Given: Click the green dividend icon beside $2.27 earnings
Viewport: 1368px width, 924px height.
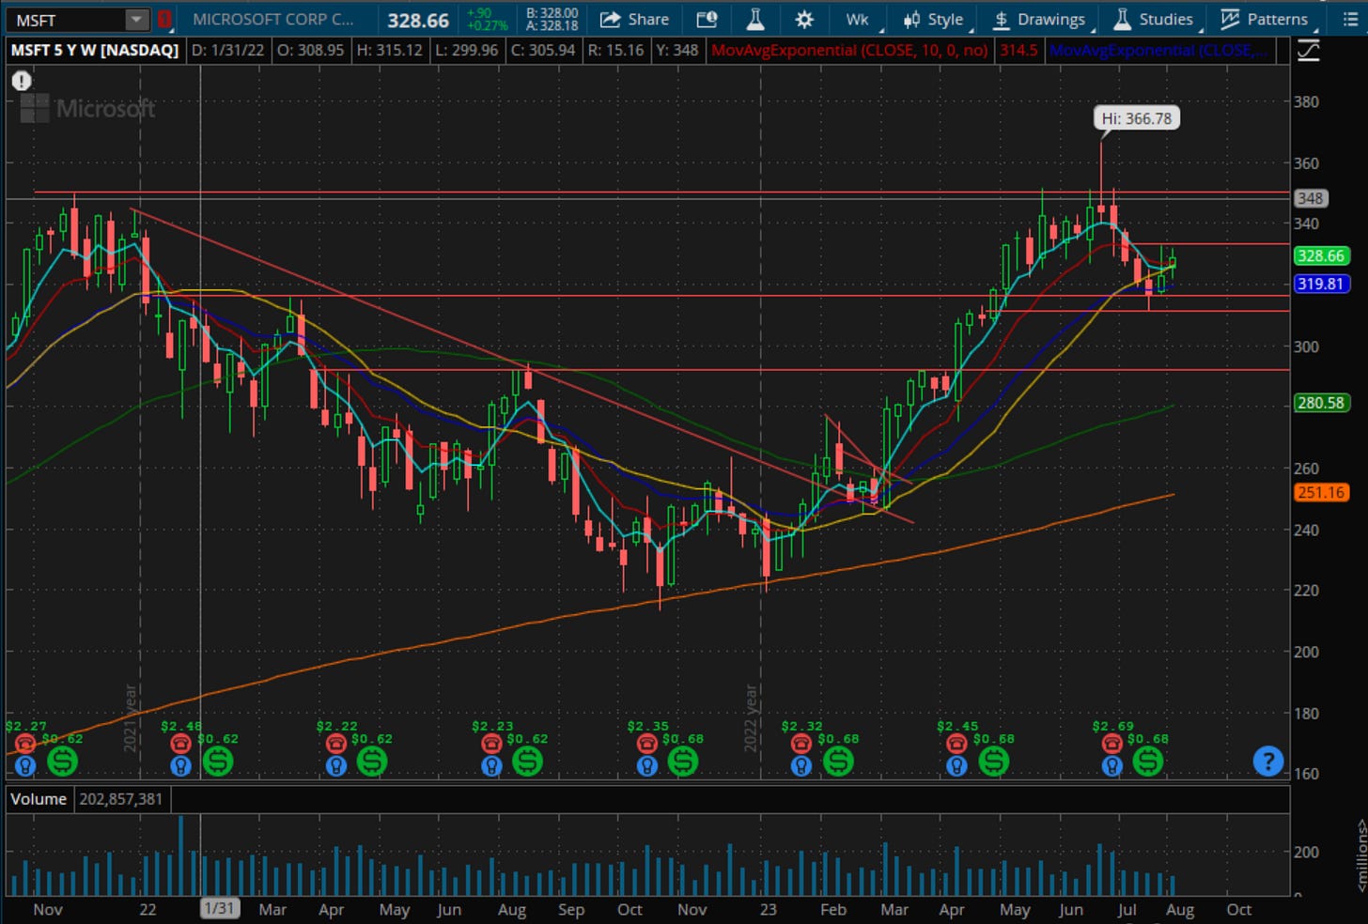Looking at the screenshot, I should point(62,762).
